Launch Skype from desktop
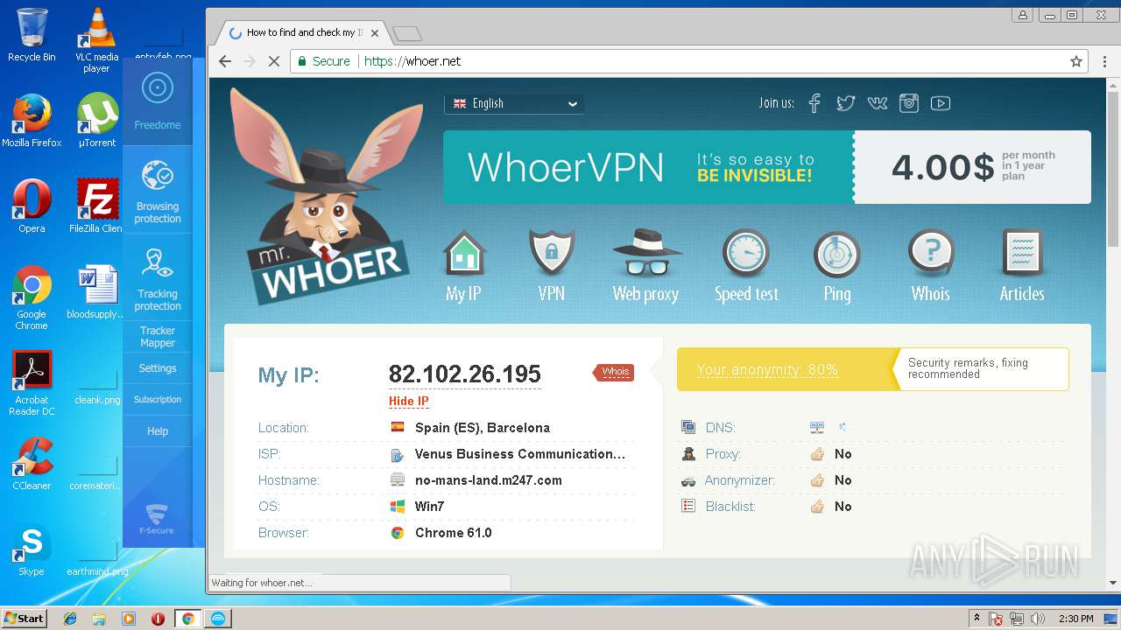The height and width of the screenshot is (630, 1121). pyautogui.click(x=32, y=549)
